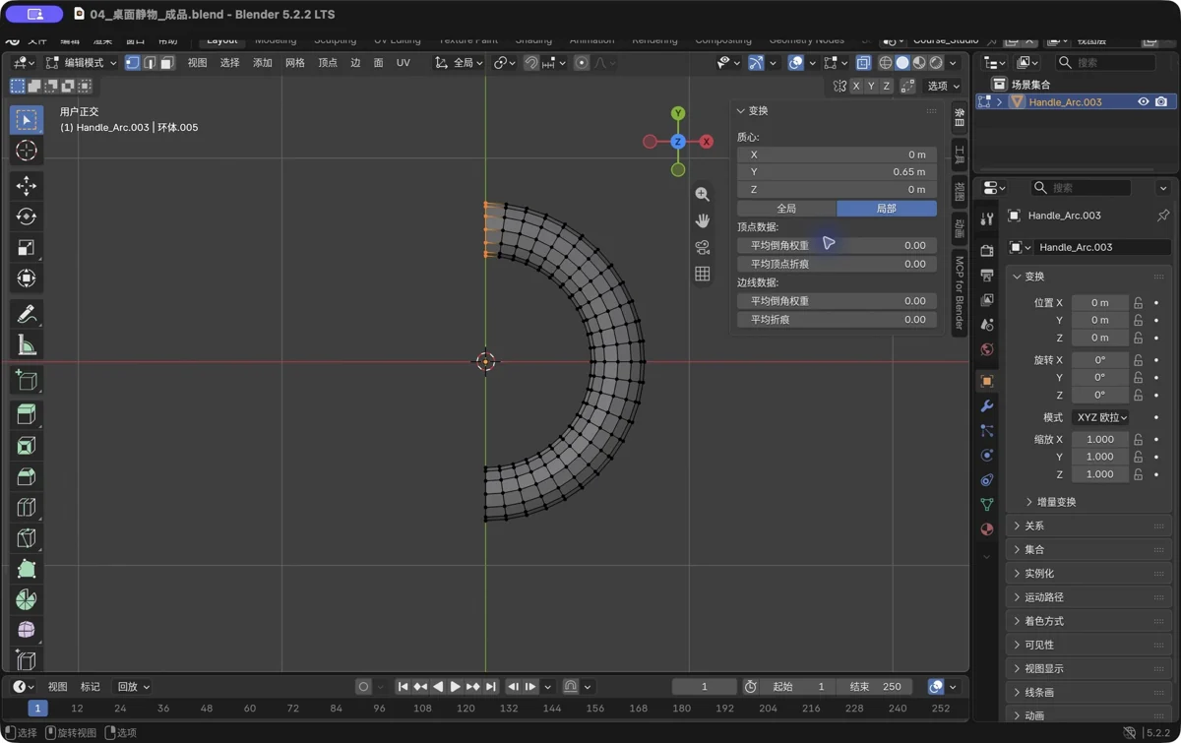1181x743 pixels.
Task: Select the Move tool in left toolbar
Action: (27, 185)
